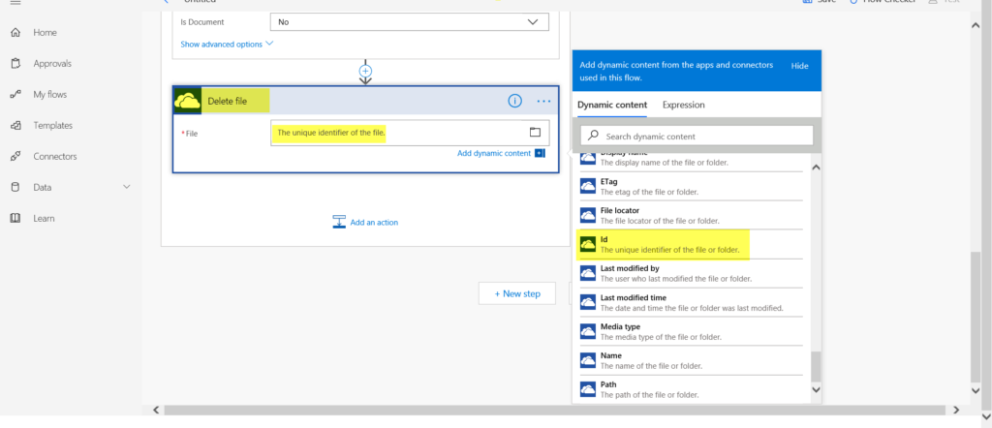Click the folder picker icon in File field
Image resolution: width=992 pixels, height=428 pixels.
(x=535, y=133)
